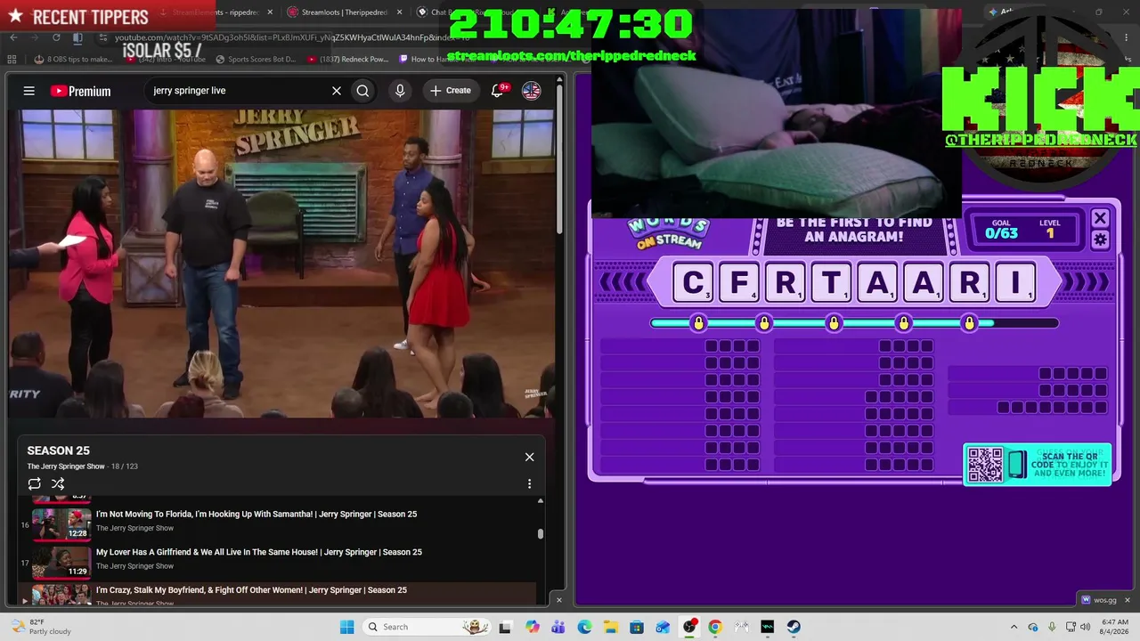Close the panel with bottom X button
The image size is (1140, 641).
coord(559,599)
